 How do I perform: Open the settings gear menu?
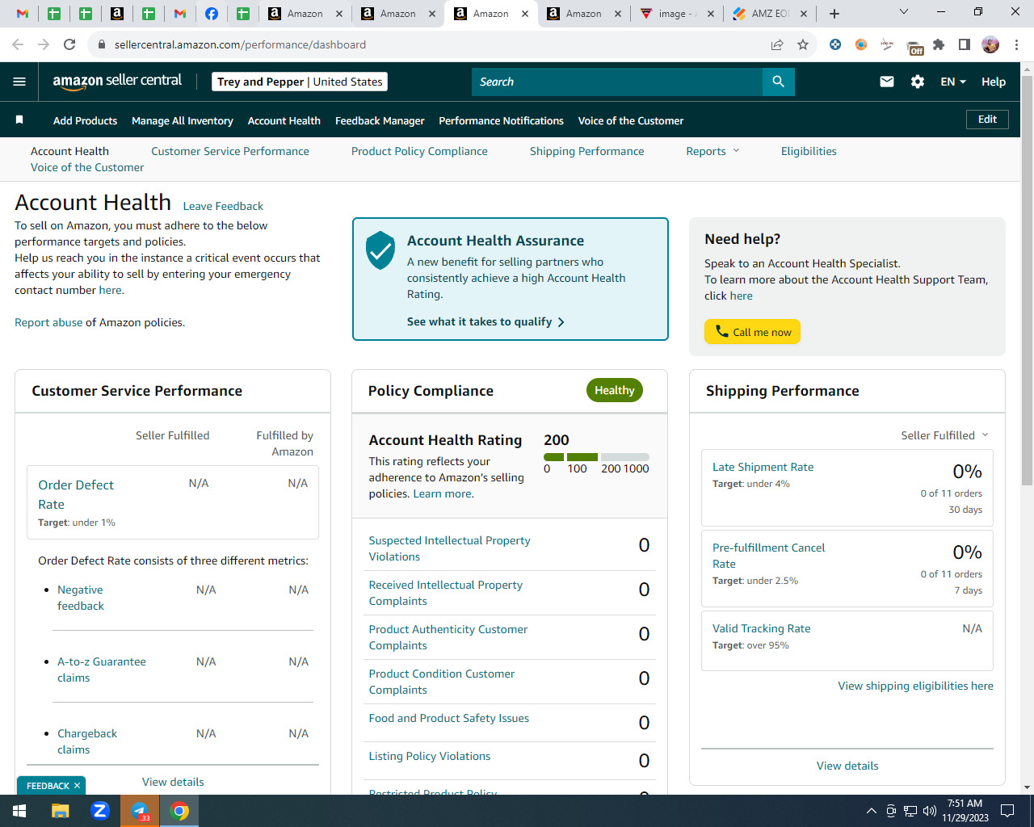pyautogui.click(x=918, y=82)
